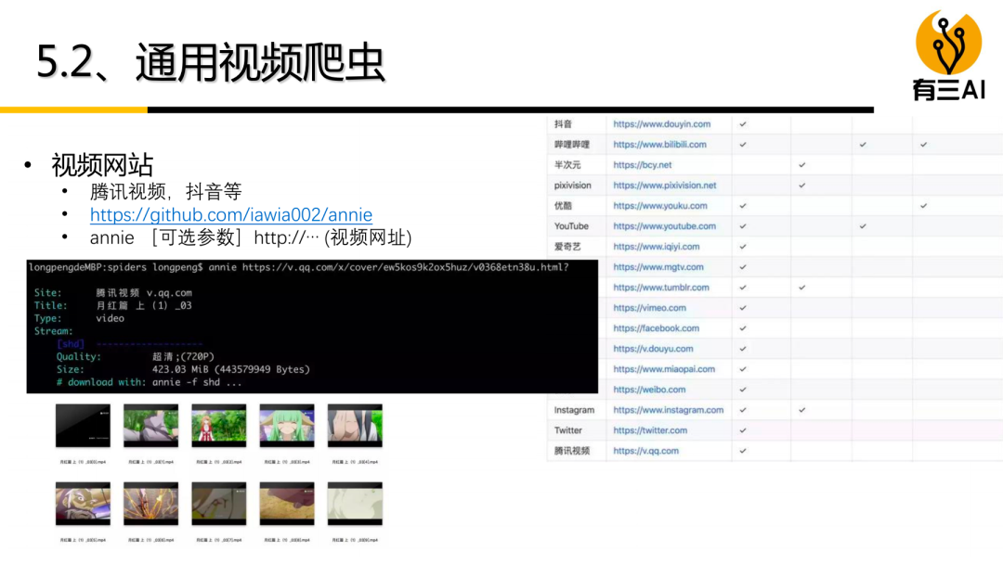Select the Twitter name cell
The width and height of the screenshot is (1003, 564).
coord(576,430)
